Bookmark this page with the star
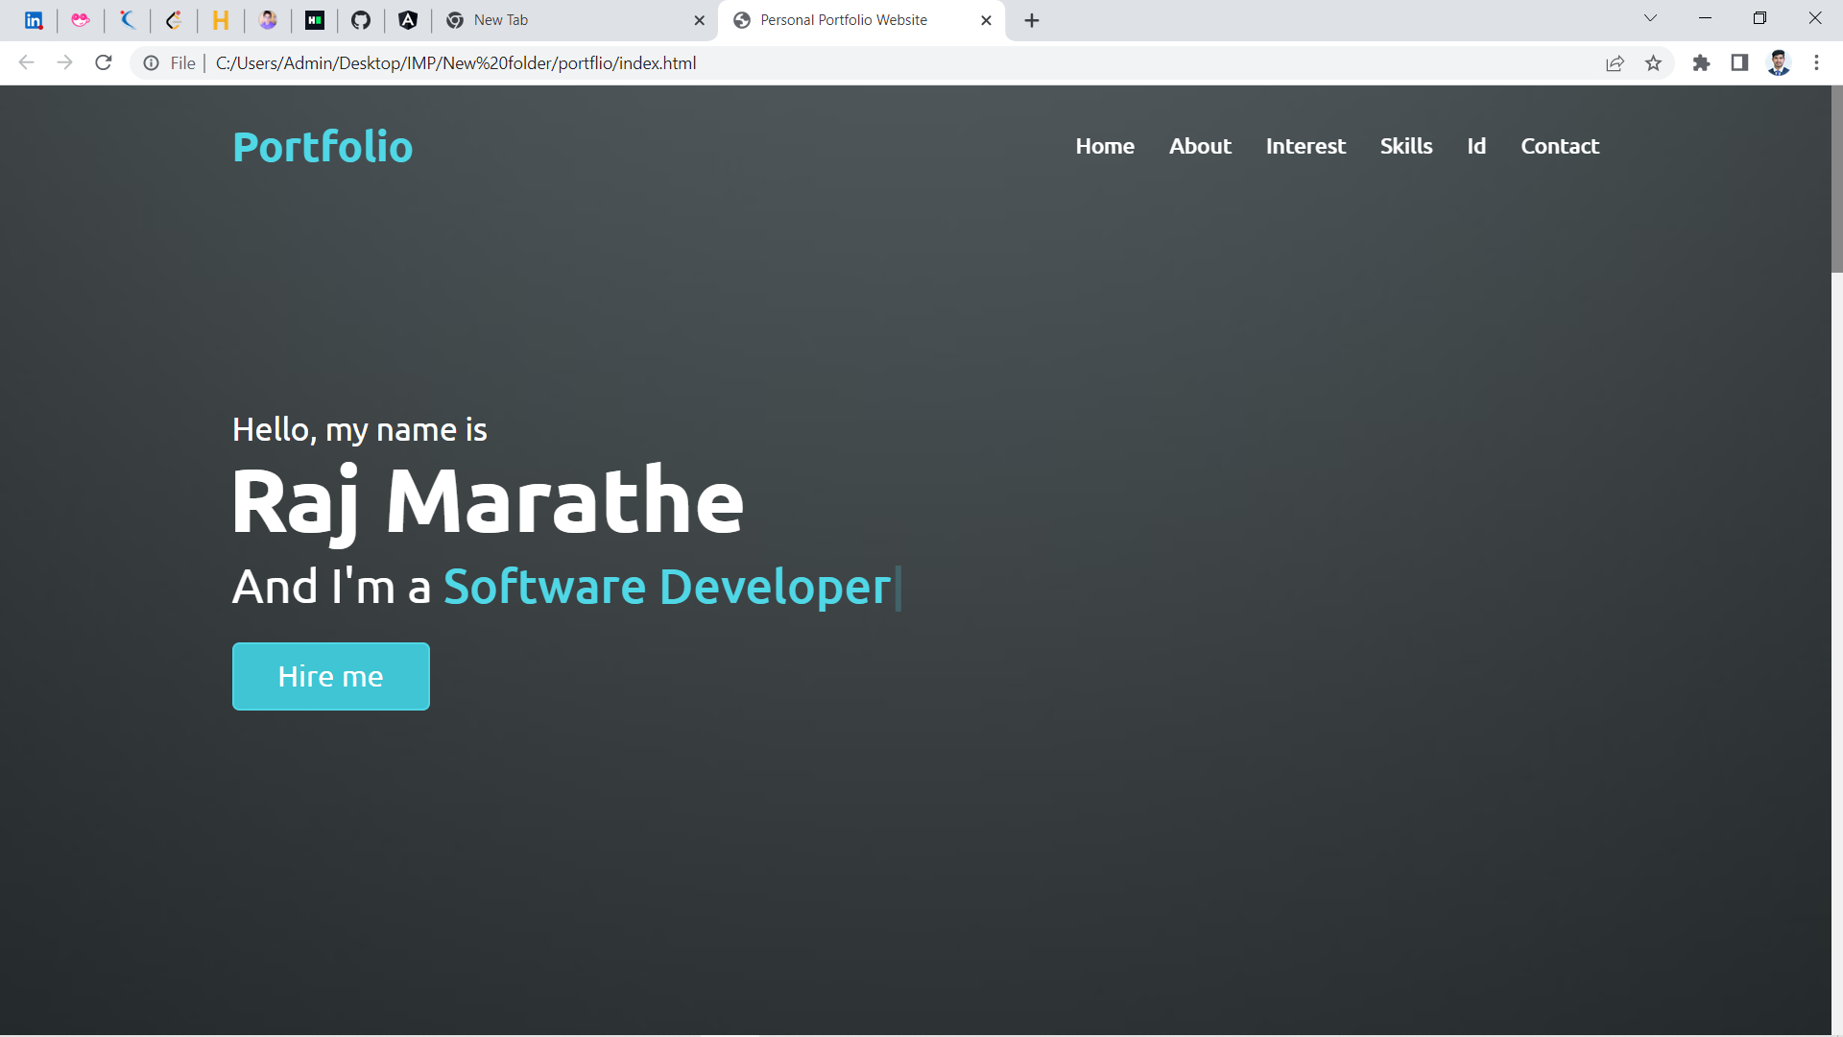The image size is (1843, 1037). click(x=1653, y=63)
